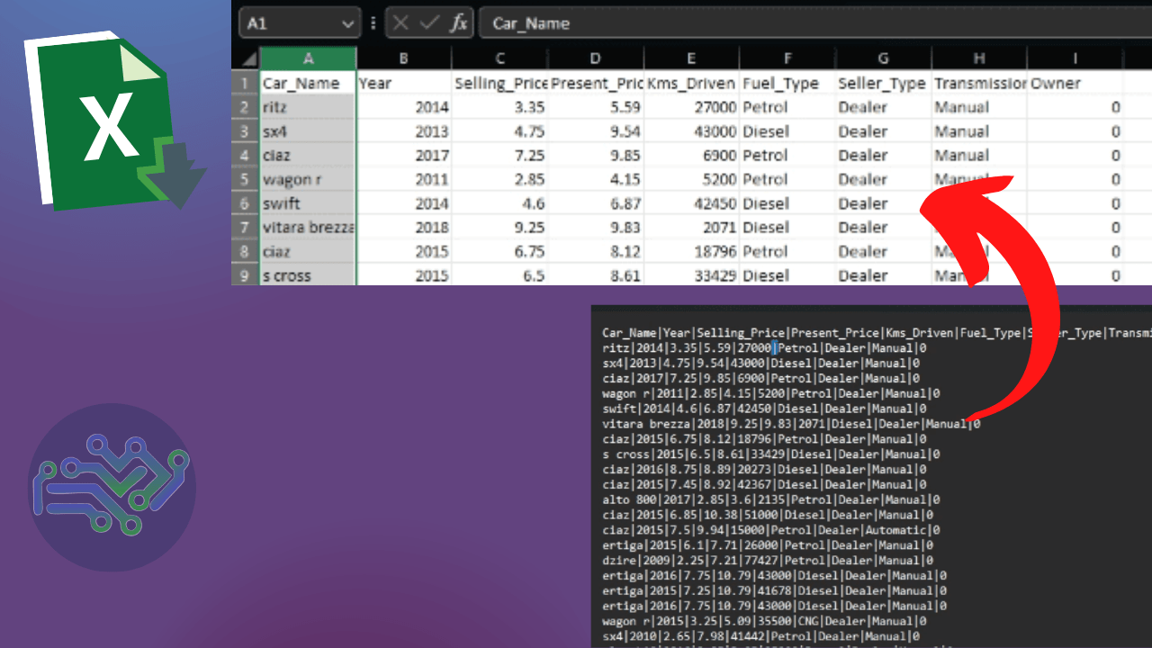
Task: Click the green Excel file logo
Action: (110, 121)
